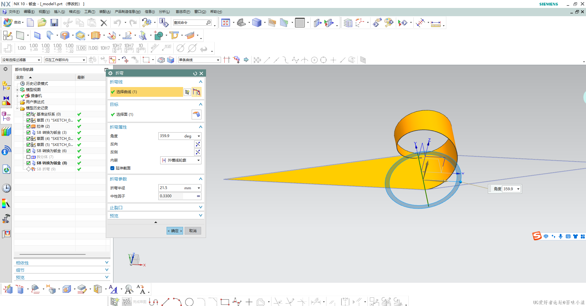Click the navigator settings gear icon
Viewport: 586px width, 306px height.
point(6,69)
